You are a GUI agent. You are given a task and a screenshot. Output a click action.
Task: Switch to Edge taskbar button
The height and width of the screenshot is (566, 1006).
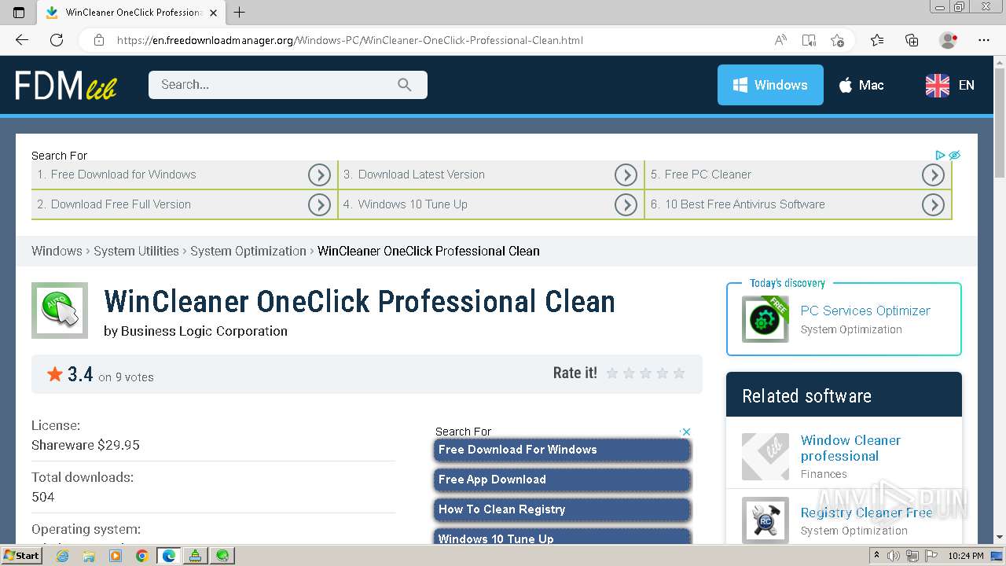pyautogui.click(x=169, y=556)
